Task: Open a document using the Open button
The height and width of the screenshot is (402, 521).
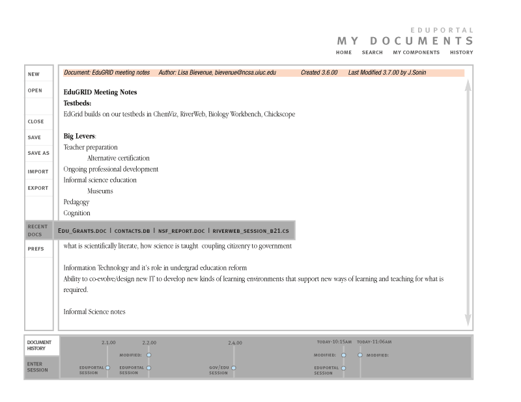Action: click(35, 91)
